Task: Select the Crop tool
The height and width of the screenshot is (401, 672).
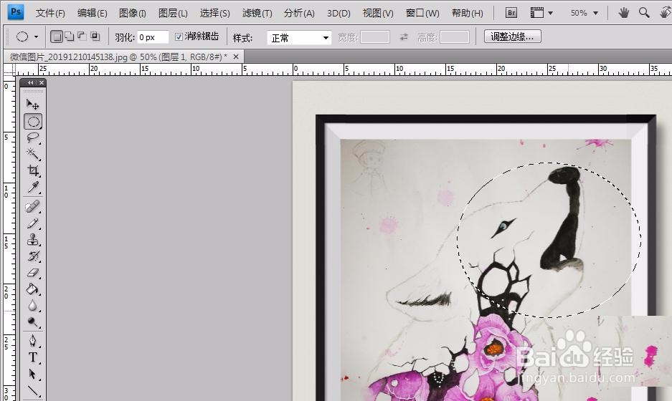Action: click(33, 170)
